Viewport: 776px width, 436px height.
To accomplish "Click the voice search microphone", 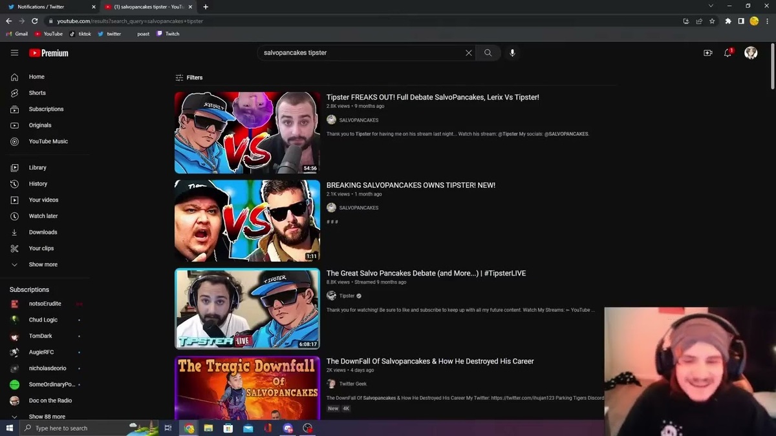I will [x=512, y=52].
